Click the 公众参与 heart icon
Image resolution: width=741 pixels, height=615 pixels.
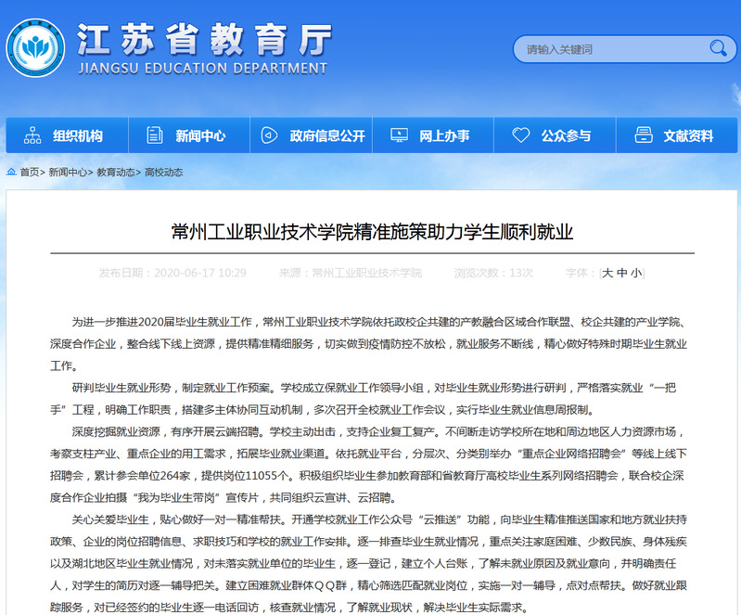[521, 135]
